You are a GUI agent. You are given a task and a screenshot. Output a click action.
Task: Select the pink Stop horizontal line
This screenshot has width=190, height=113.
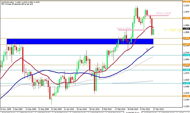[132, 30]
